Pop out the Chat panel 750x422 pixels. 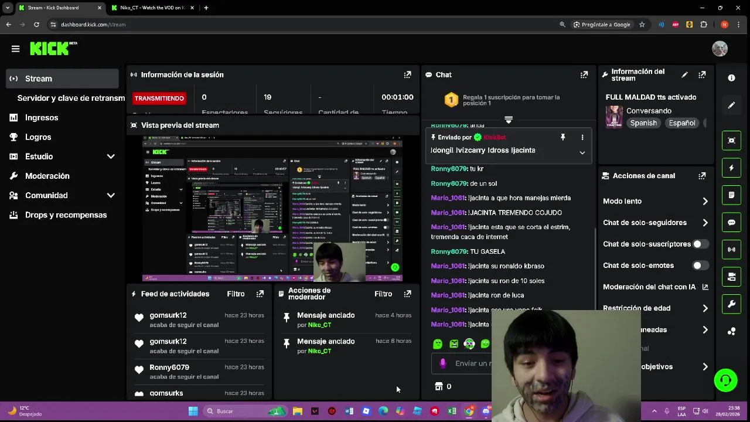point(584,74)
